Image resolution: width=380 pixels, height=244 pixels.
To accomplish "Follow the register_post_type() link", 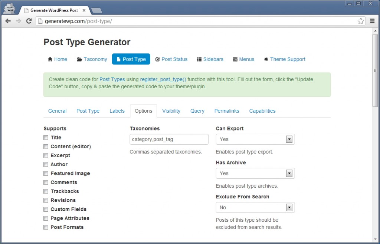I will [x=163, y=79].
